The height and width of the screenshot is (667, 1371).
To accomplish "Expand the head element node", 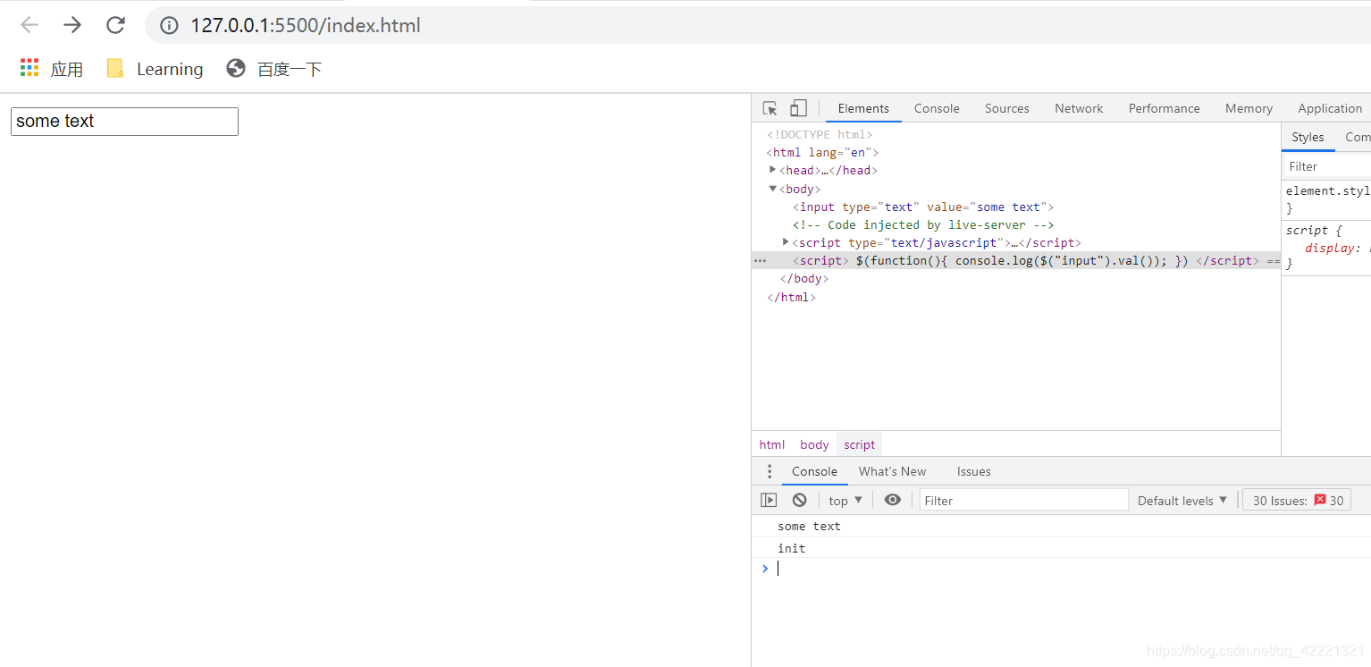I will (773, 170).
